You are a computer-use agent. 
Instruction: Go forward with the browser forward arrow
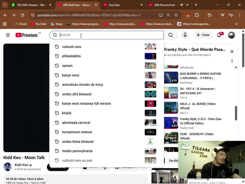coord(14,15)
